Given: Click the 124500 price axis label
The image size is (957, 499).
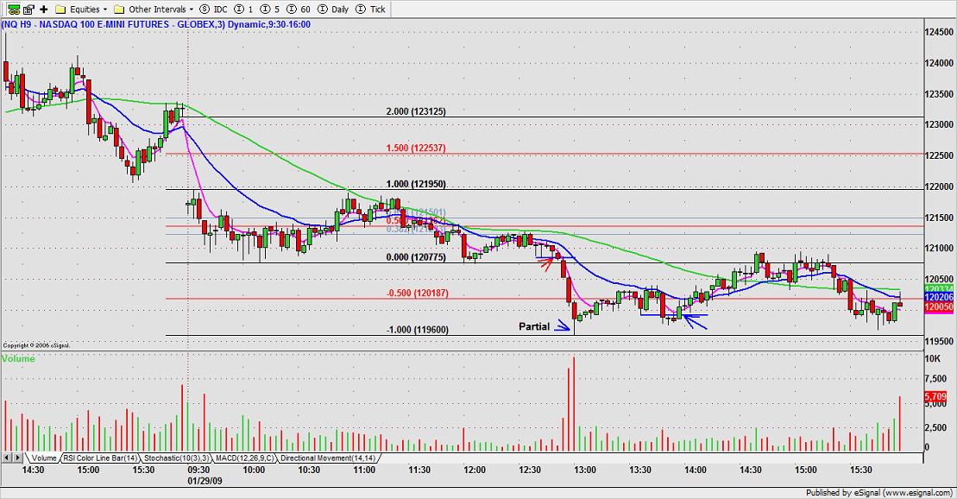Looking at the screenshot, I should 939,32.
